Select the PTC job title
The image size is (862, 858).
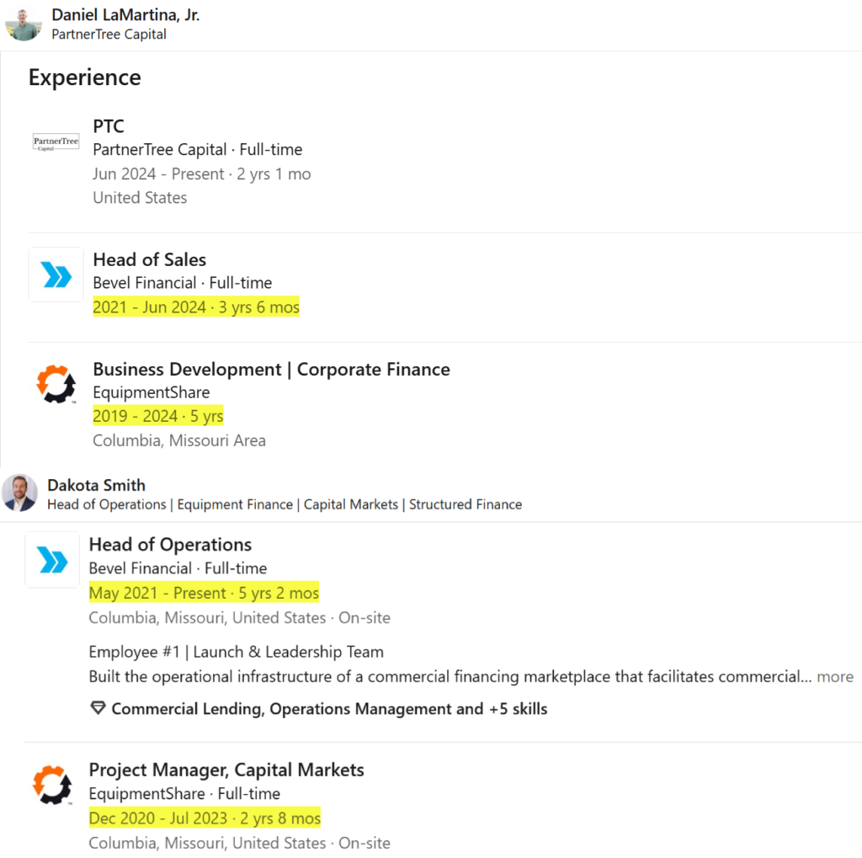coord(109,126)
